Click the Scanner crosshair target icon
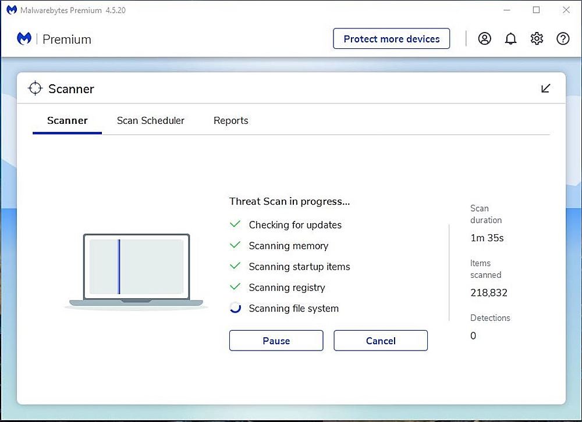Viewport: 582px width, 422px height. pos(35,88)
